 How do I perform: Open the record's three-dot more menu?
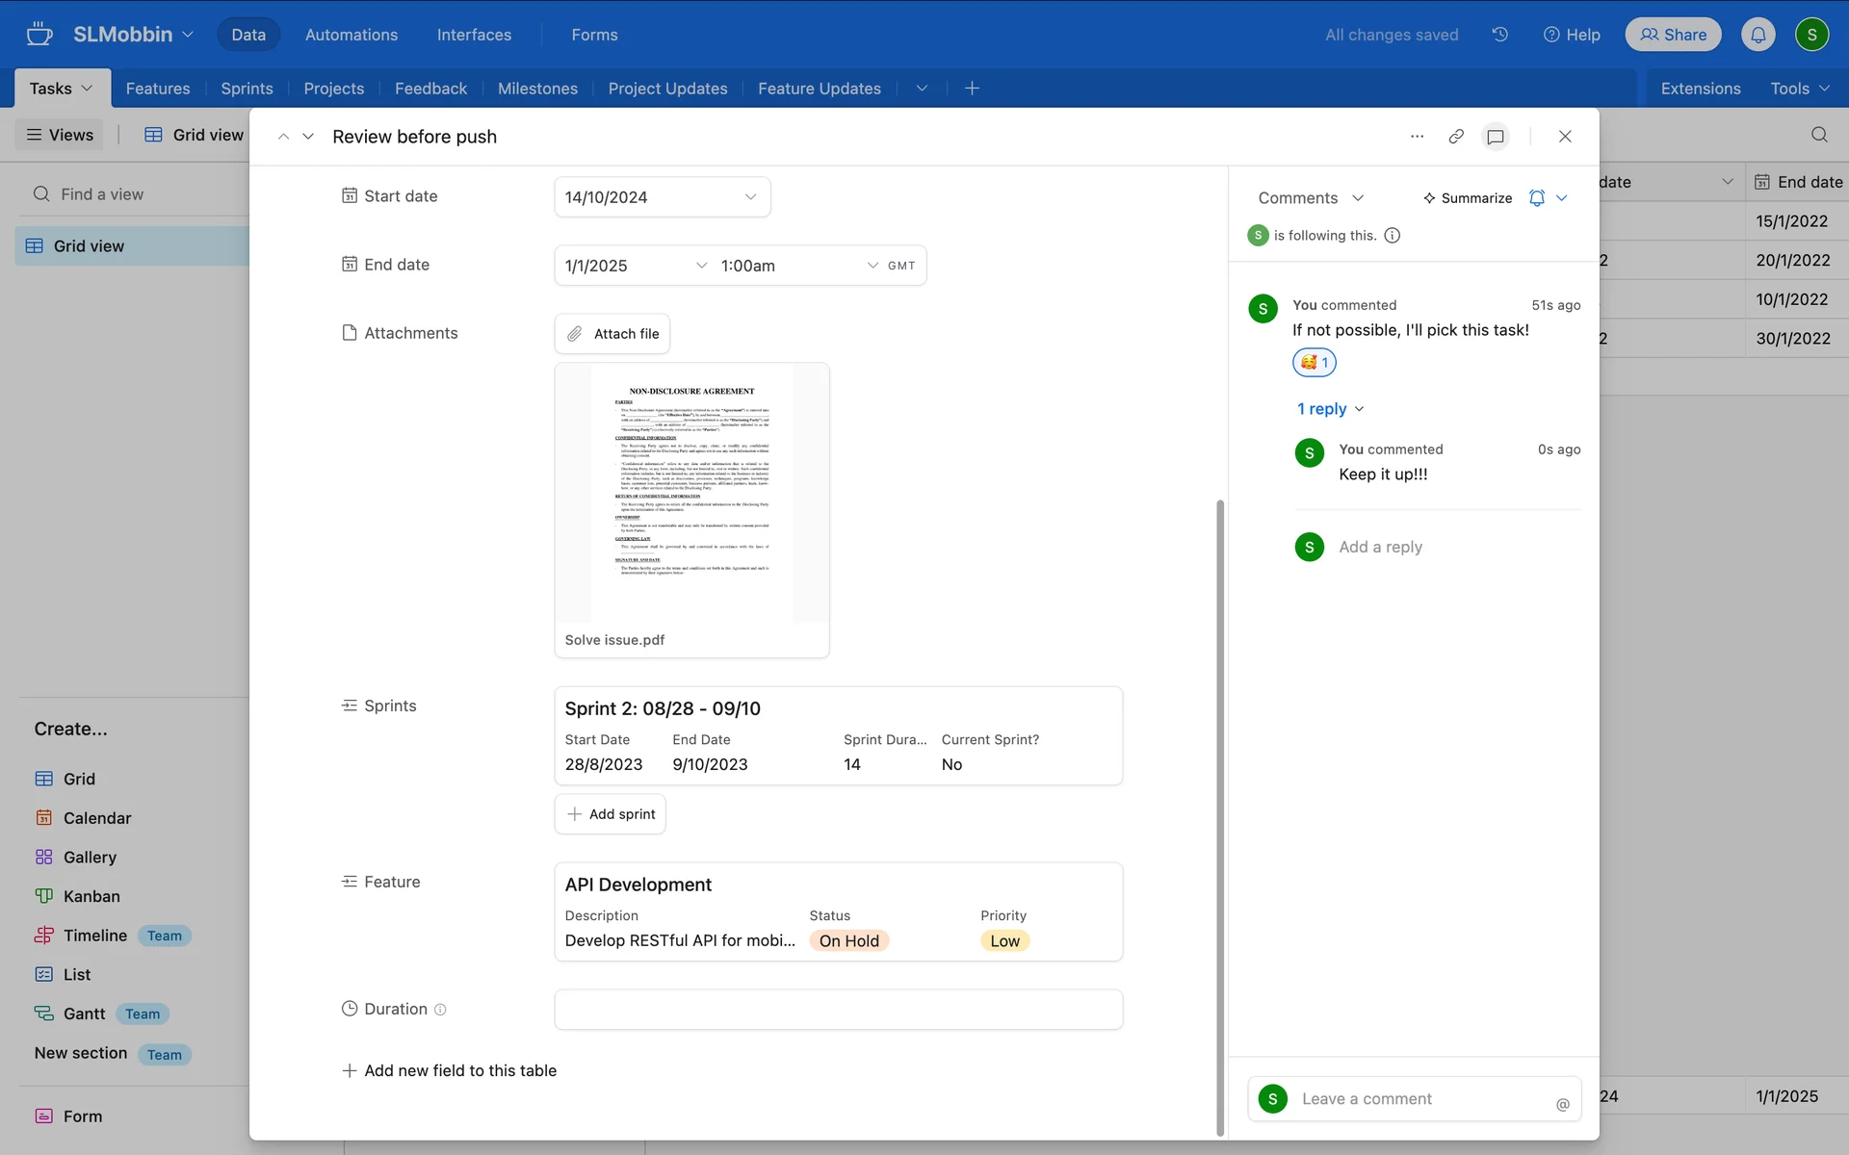pos(1417,137)
